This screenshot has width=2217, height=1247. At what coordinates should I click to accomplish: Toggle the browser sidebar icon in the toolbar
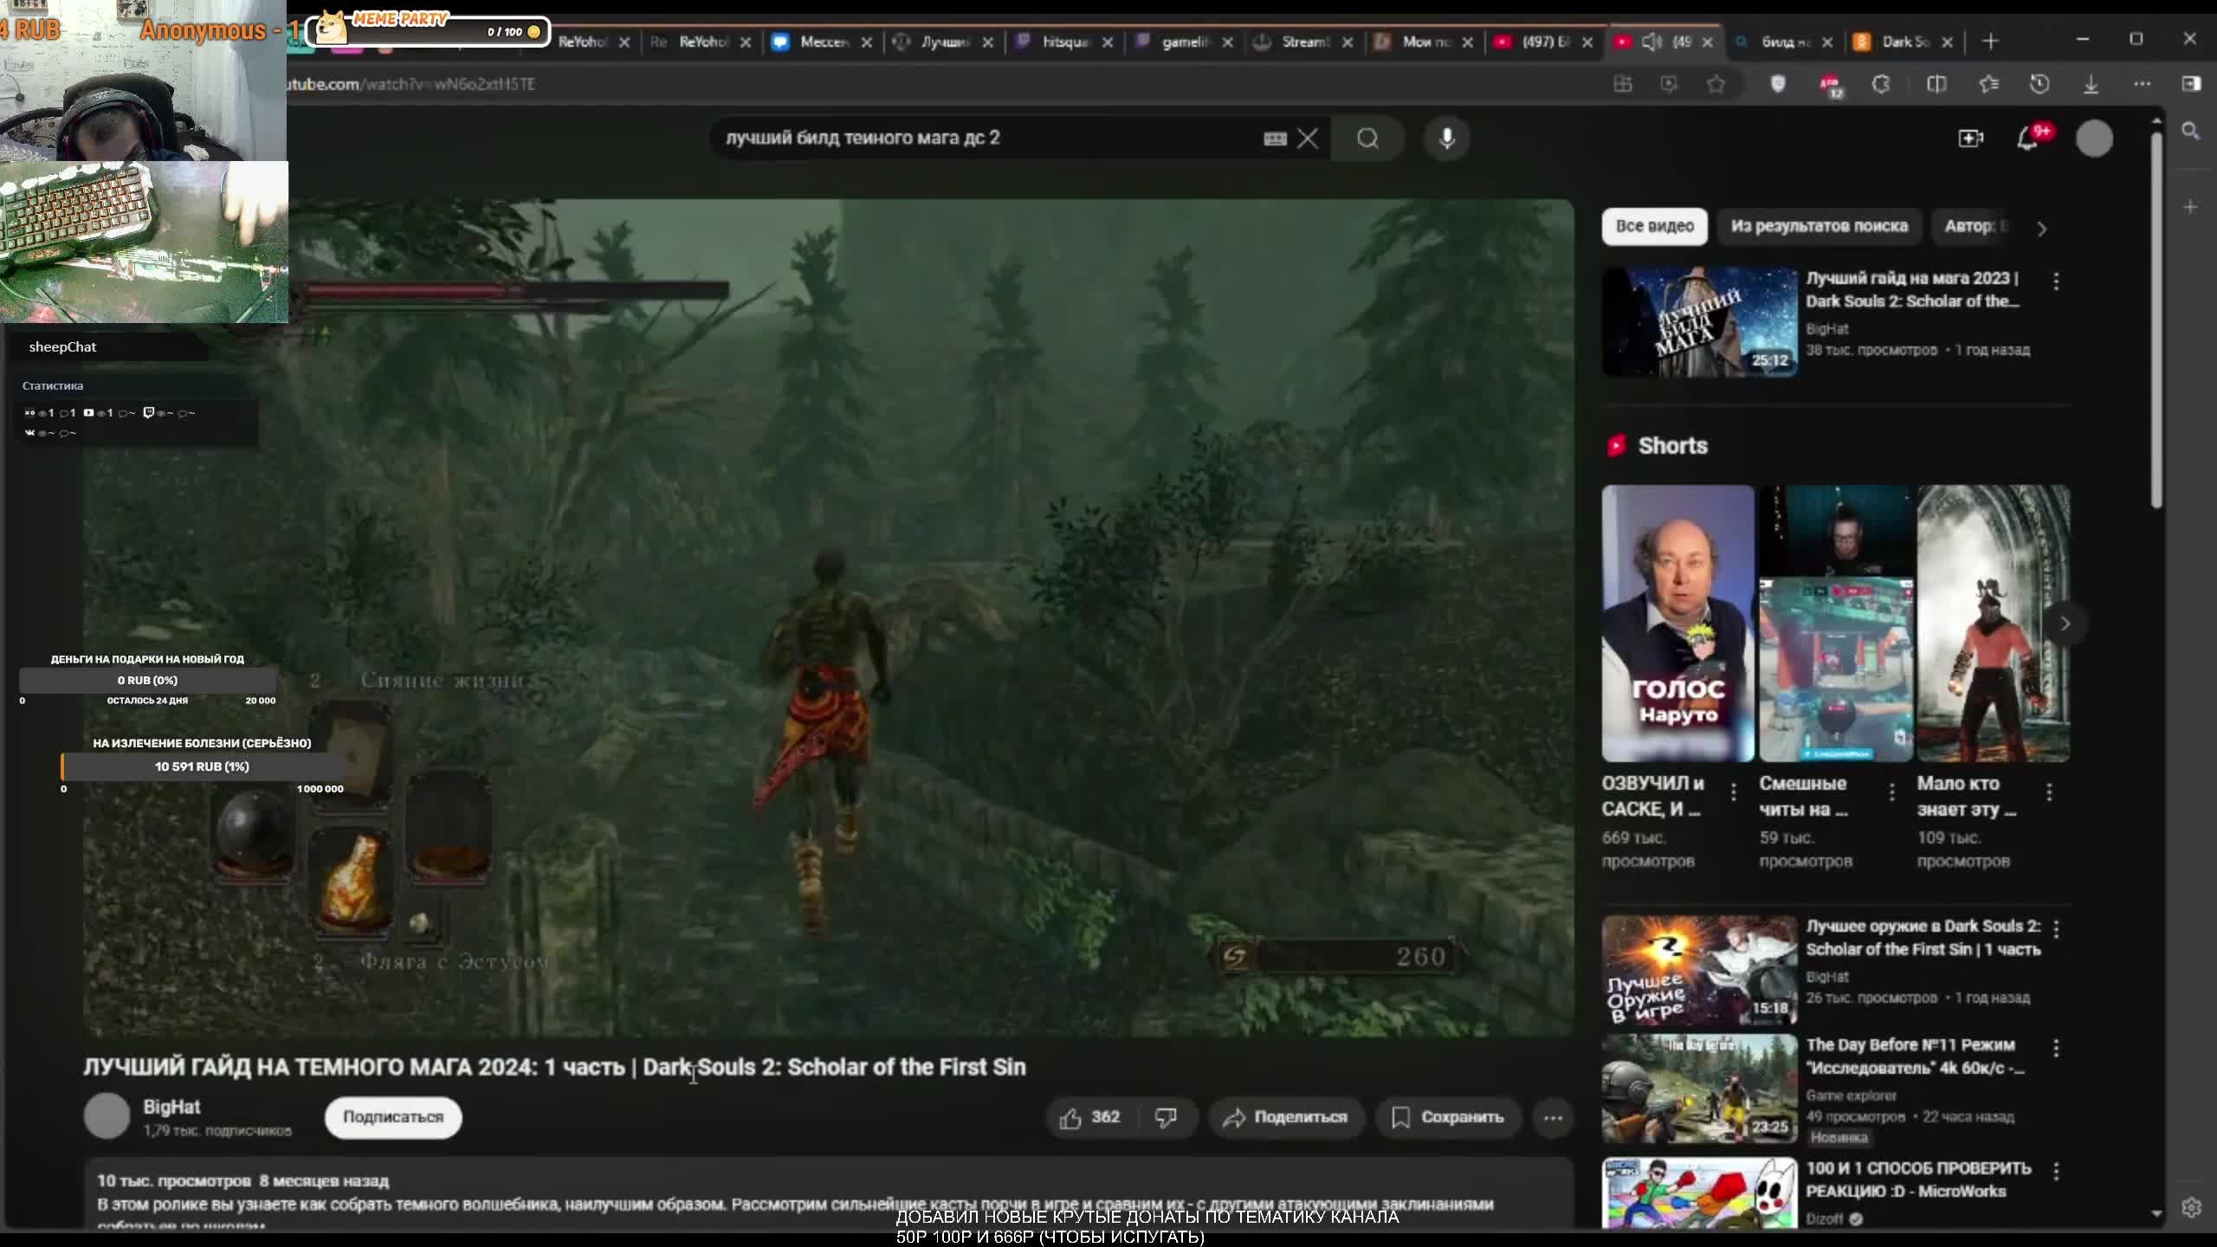(x=2191, y=84)
